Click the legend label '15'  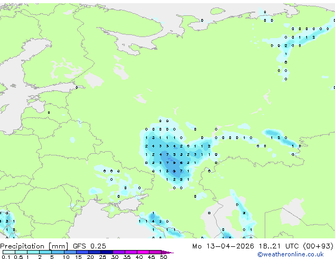tap(78, 257)
